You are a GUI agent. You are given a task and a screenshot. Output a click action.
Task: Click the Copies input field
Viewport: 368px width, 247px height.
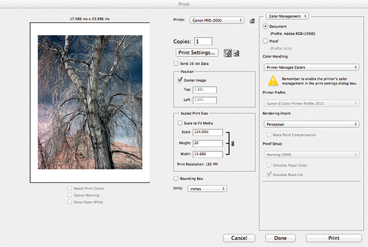point(203,41)
